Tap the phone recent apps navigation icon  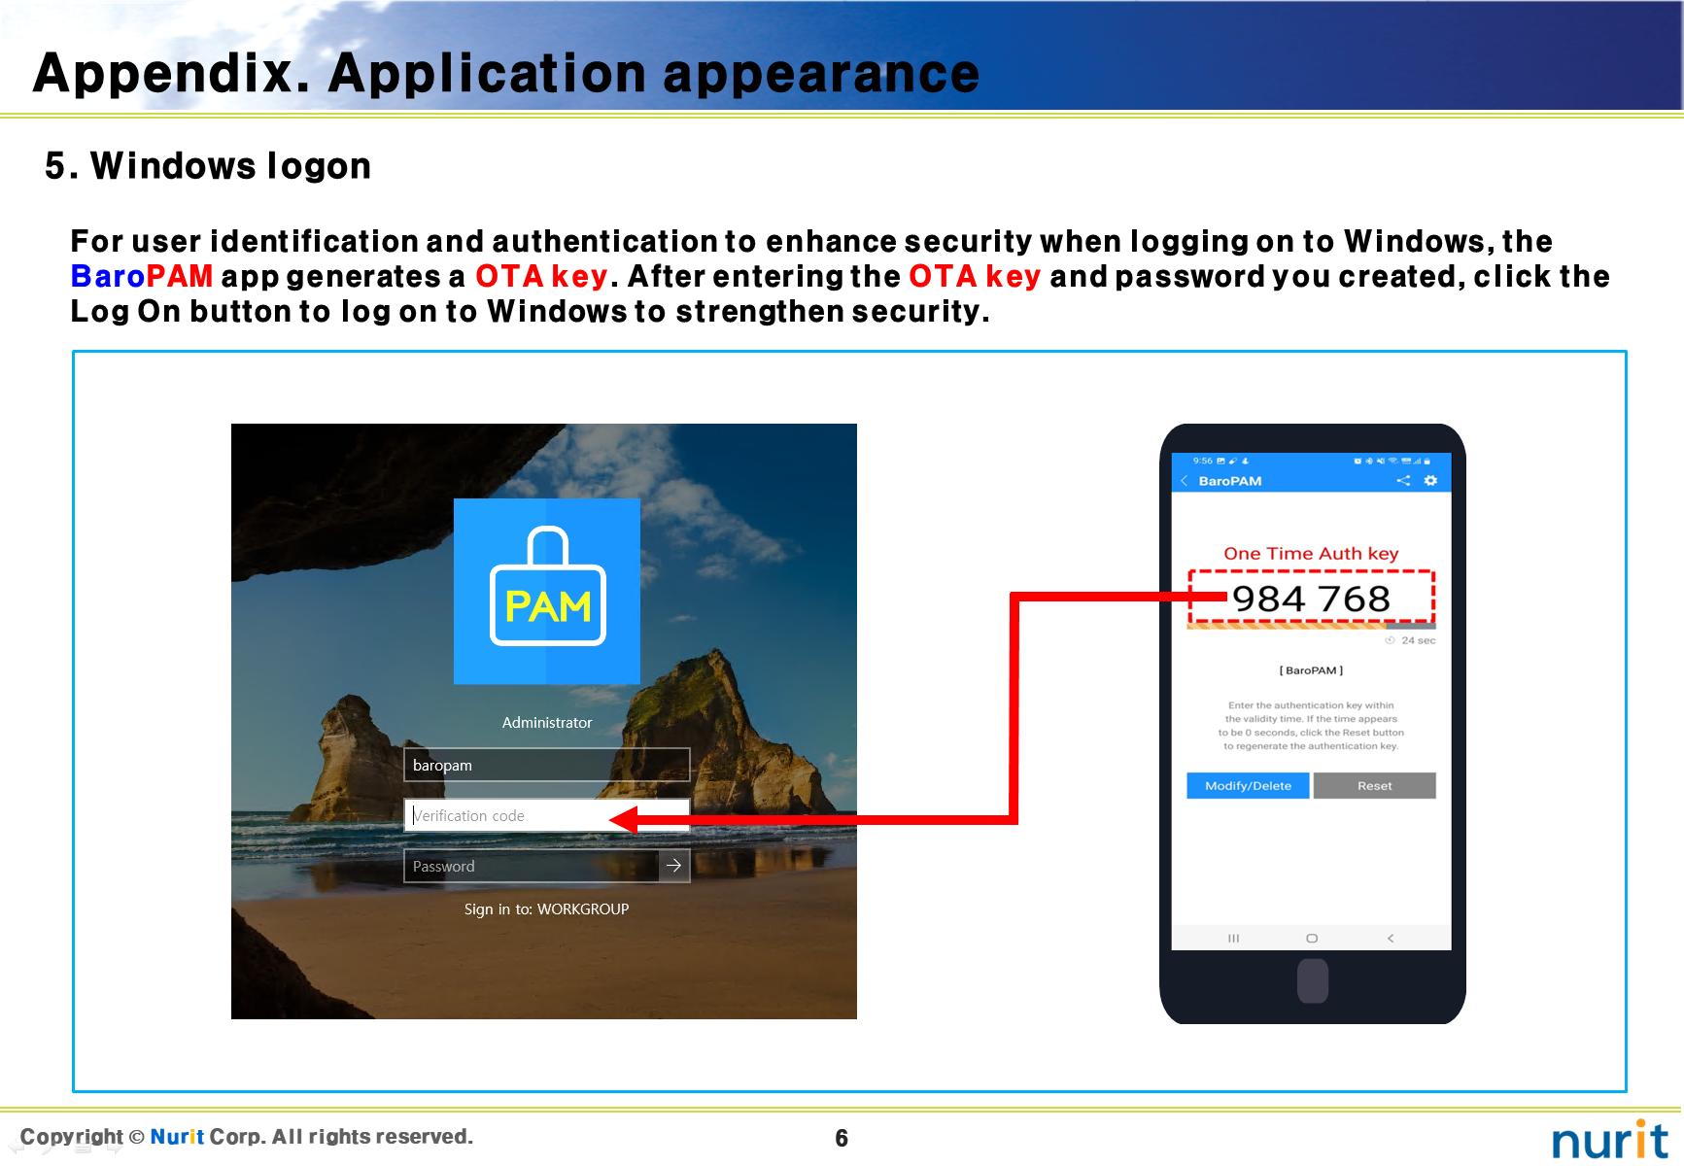pyautogui.click(x=1233, y=938)
